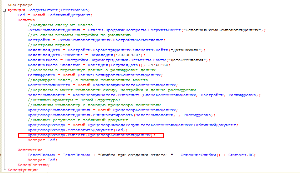
Task: Click НастройкиПоУмолчанию property
Action: point(138,40)
